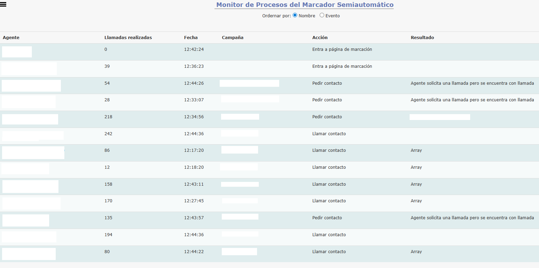Select the Nombre sort option
539x268 pixels.
(295, 15)
